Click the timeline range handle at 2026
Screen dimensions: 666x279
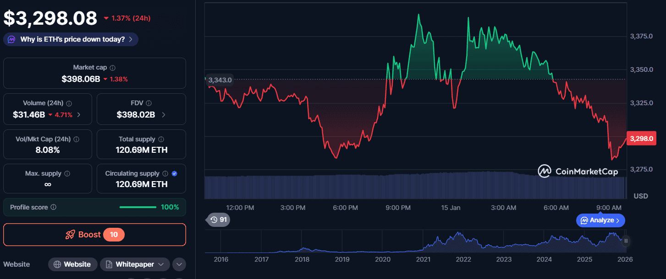tap(626, 241)
